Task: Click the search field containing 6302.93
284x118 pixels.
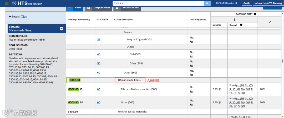Action: (x=158, y=3)
